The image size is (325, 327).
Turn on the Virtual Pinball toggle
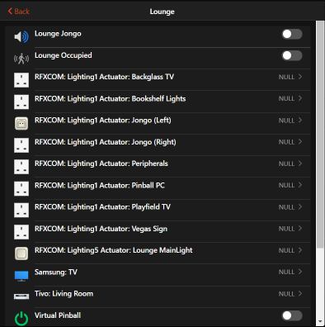coord(292,315)
